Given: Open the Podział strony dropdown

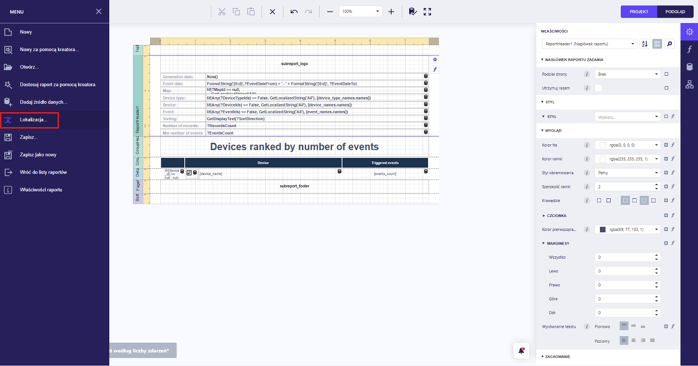Looking at the screenshot, I should (x=627, y=74).
